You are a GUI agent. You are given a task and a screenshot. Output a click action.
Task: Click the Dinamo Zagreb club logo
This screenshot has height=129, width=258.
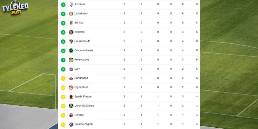pos(71,124)
